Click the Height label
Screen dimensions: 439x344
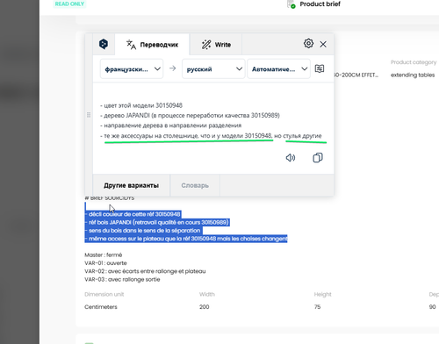click(322, 294)
